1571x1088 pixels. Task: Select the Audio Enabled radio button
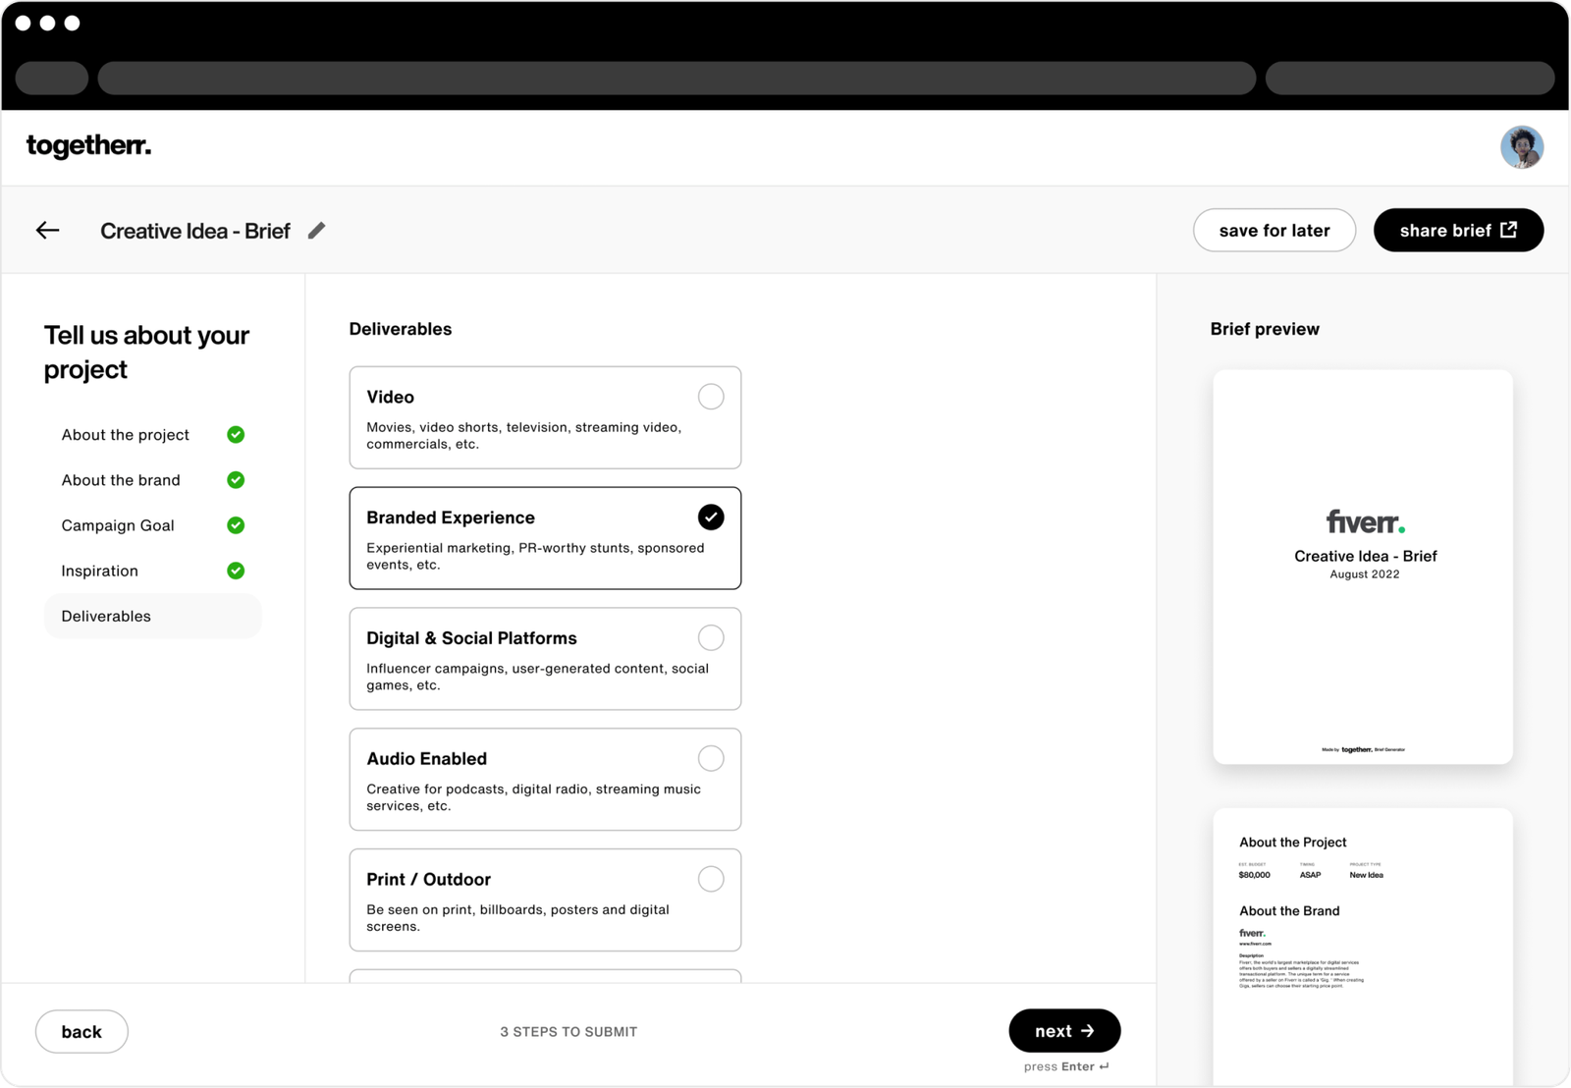pos(711,759)
